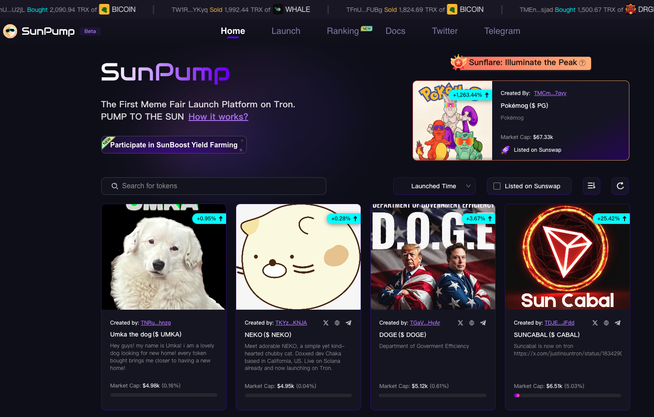Image resolution: width=654 pixels, height=417 pixels.
Task: Click the SunPump logo icon
Action: point(10,31)
